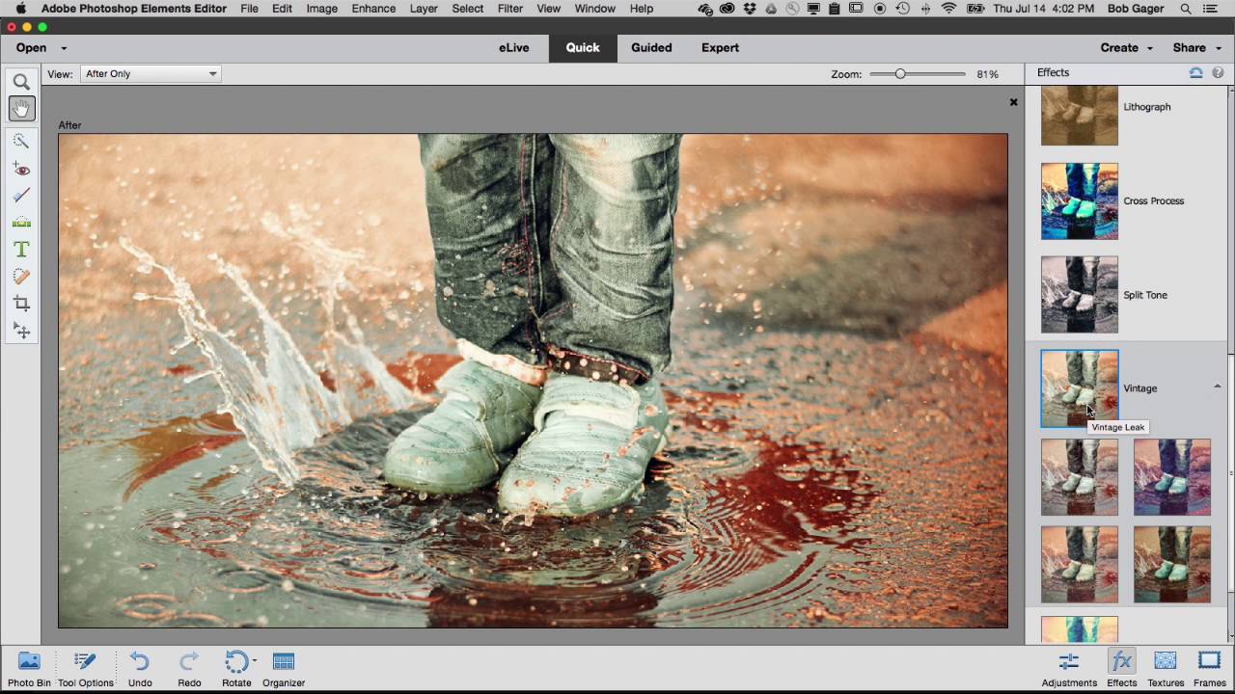Open the Adjustments panel

1068,668
